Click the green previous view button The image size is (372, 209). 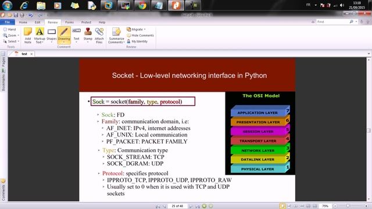[x=204, y=206]
